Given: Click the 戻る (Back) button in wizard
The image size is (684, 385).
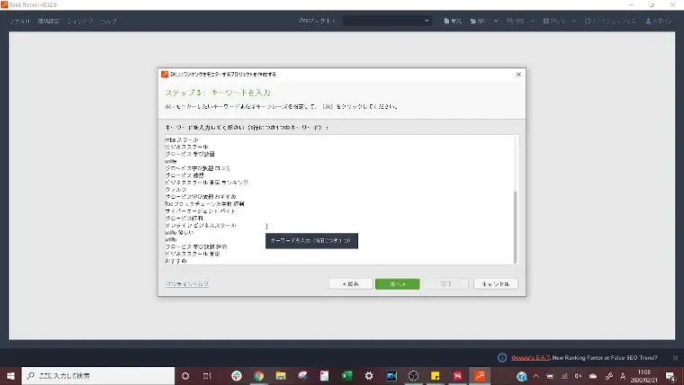Looking at the screenshot, I should click(350, 283).
